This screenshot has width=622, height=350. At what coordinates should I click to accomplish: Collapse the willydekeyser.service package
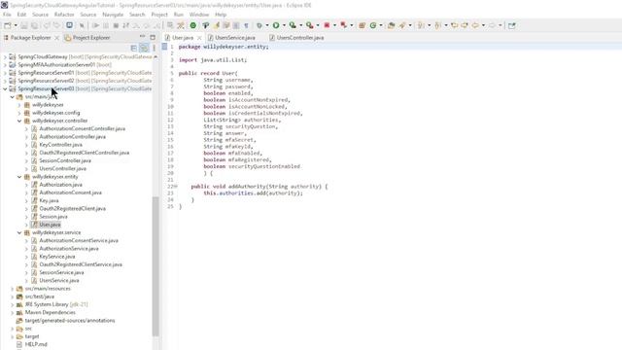click(x=19, y=232)
